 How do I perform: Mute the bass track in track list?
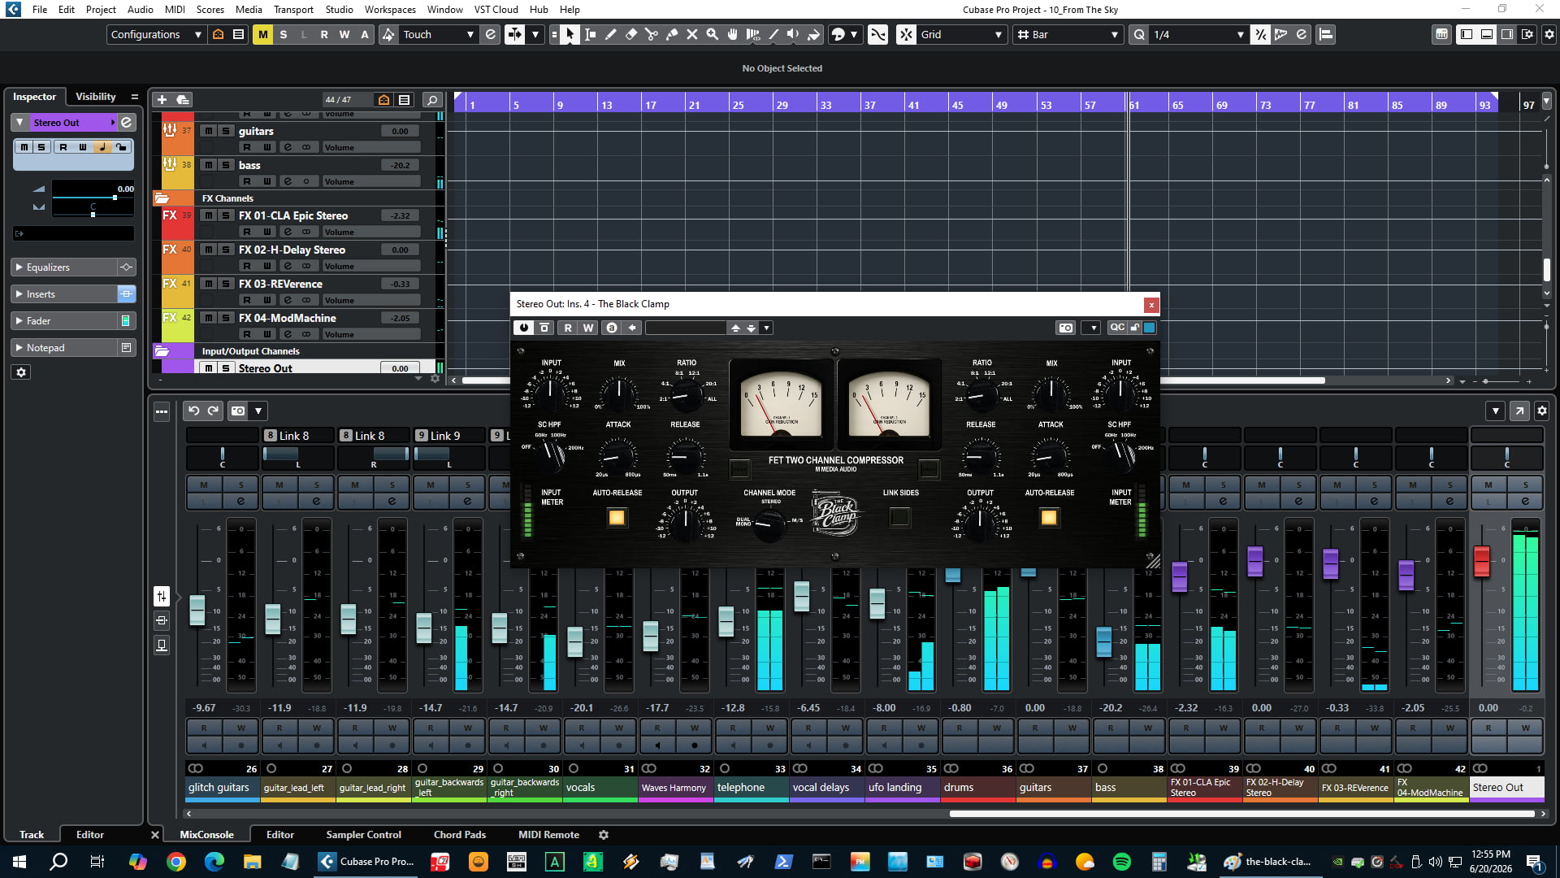pyautogui.click(x=209, y=165)
